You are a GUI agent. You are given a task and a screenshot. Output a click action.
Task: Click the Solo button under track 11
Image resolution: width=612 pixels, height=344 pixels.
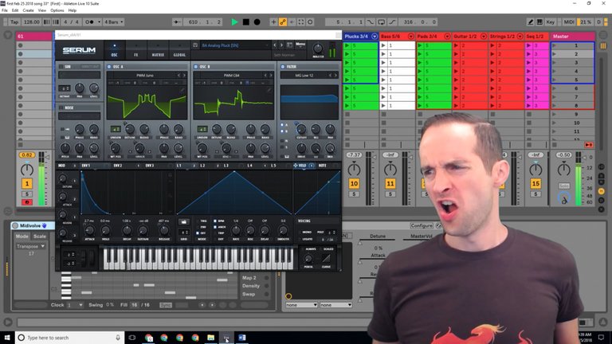point(390,194)
